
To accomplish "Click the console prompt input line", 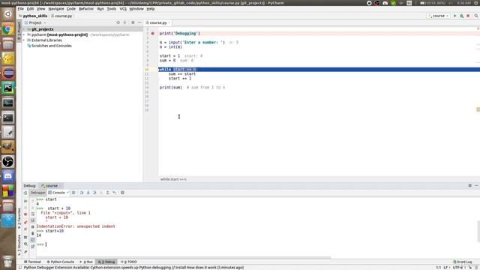I will (x=257, y=244).
